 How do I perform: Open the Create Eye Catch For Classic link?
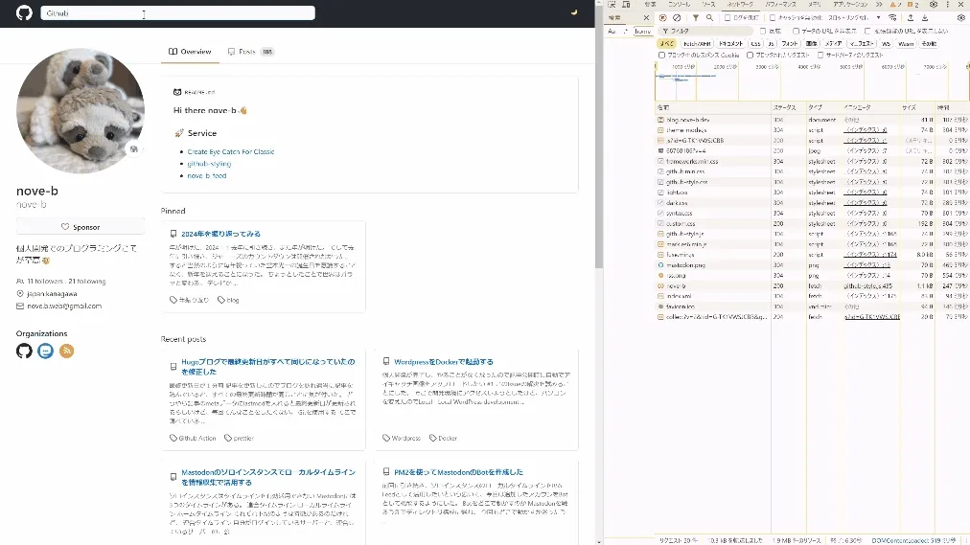[x=231, y=151]
